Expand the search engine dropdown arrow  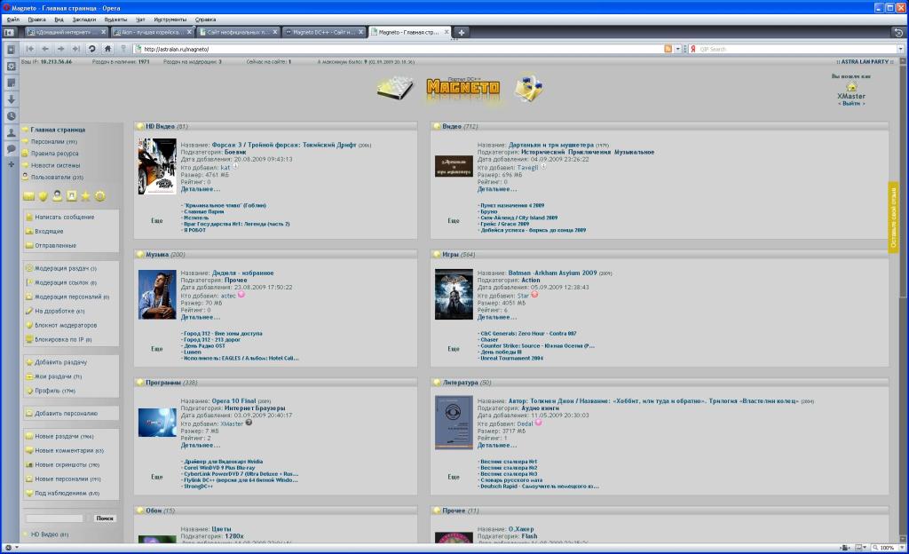pyautogui.click(x=900, y=49)
